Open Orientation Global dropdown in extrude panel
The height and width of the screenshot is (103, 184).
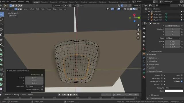pyautogui.click(x=34, y=86)
